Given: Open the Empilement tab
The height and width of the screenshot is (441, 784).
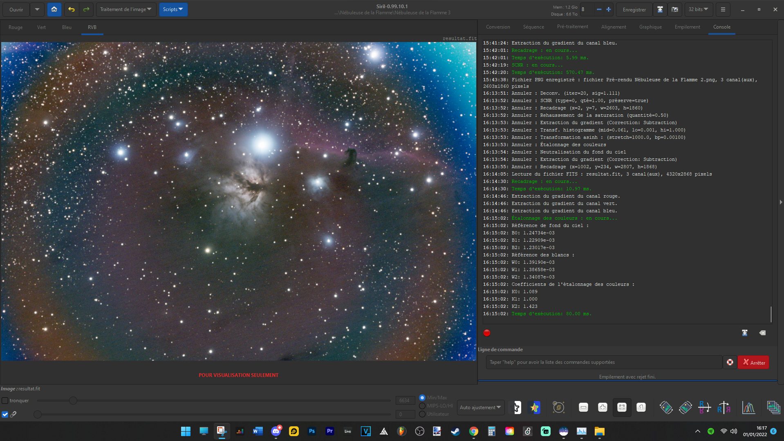Looking at the screenshot, I should click(x=687, y=27).
